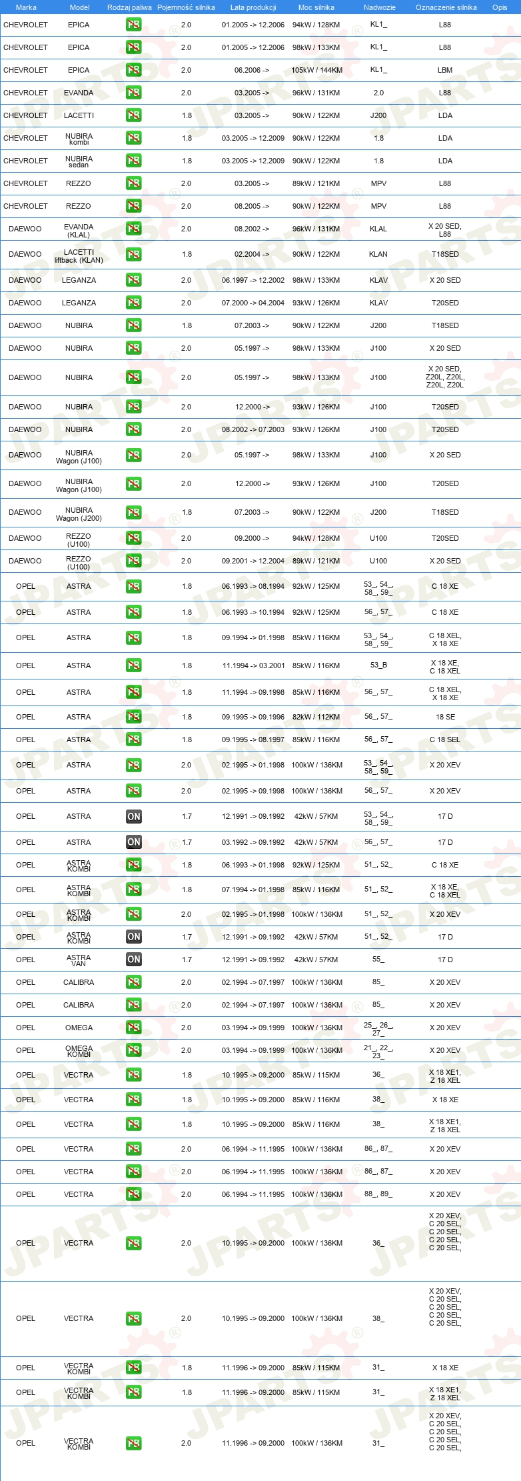
Task: Click the 06.1997 -> 12.2002 date cell
Action: 253,280
